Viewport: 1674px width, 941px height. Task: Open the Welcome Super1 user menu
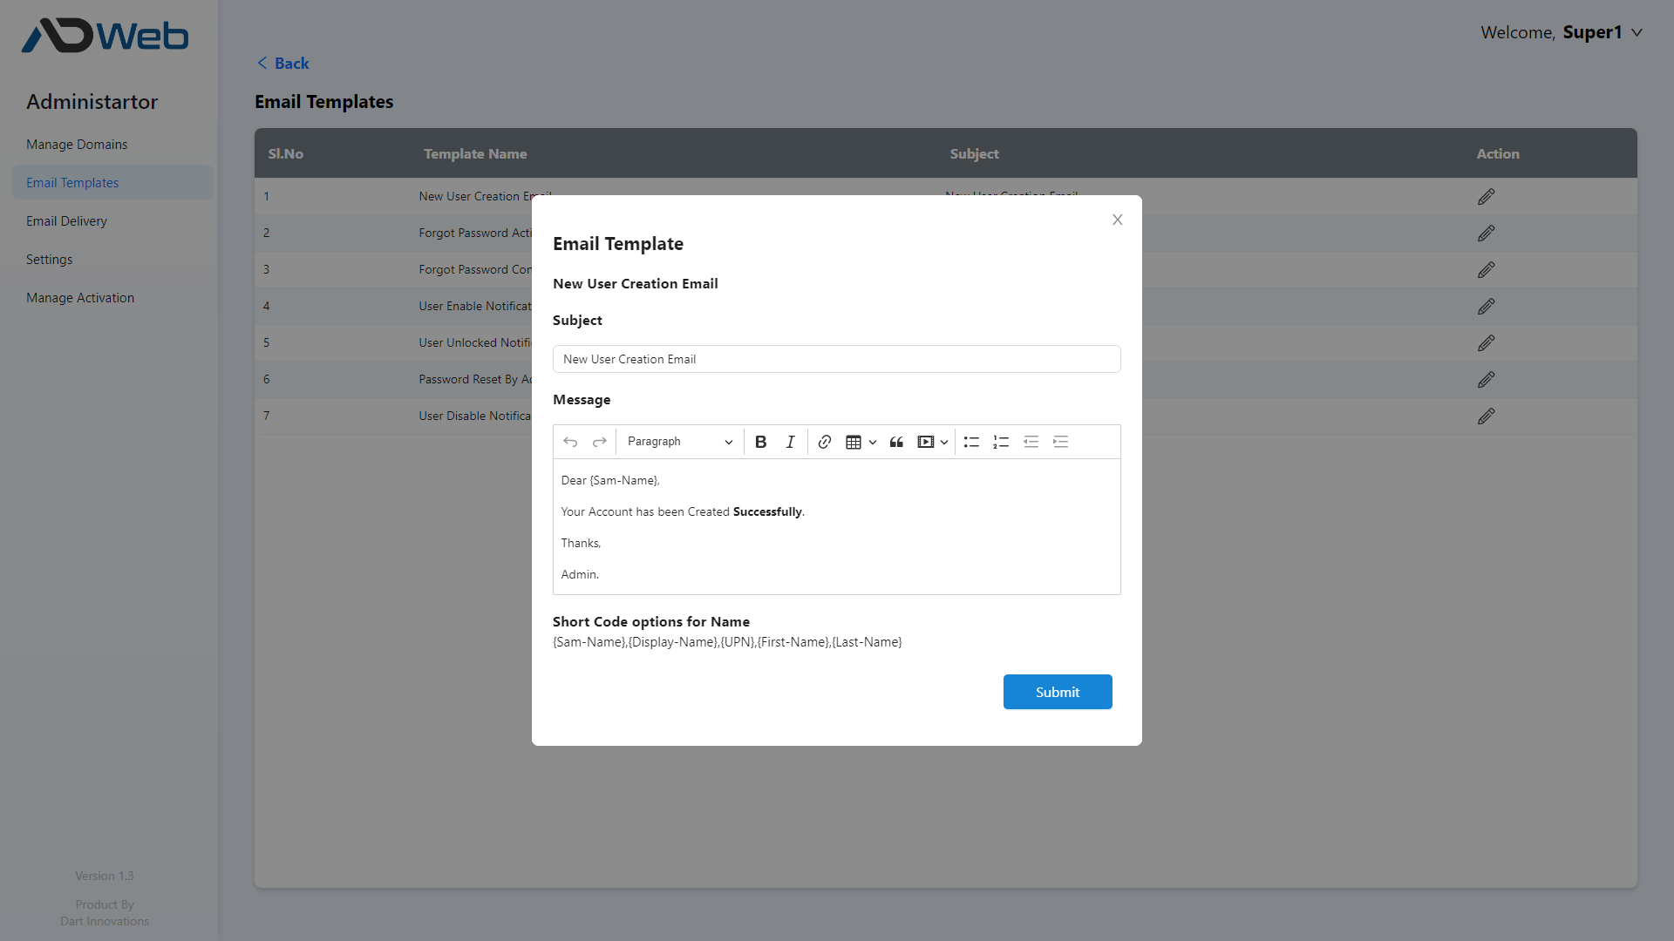pyautogui.click(x=1561, y=32)
